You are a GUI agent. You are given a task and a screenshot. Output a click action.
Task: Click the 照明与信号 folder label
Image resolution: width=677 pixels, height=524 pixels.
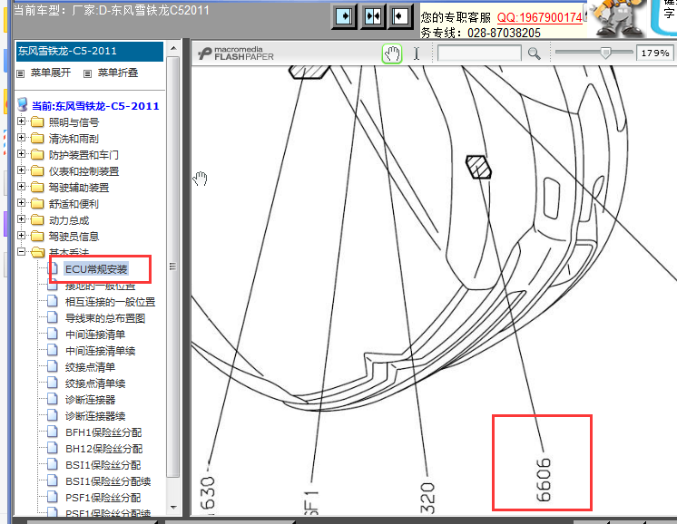pos(74,122)
